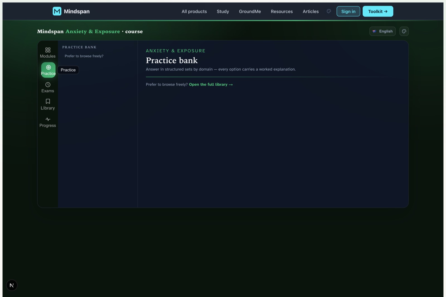This screenshot has height=297, width=446.
Task: Open All products menu
Action: coord(194,11)
